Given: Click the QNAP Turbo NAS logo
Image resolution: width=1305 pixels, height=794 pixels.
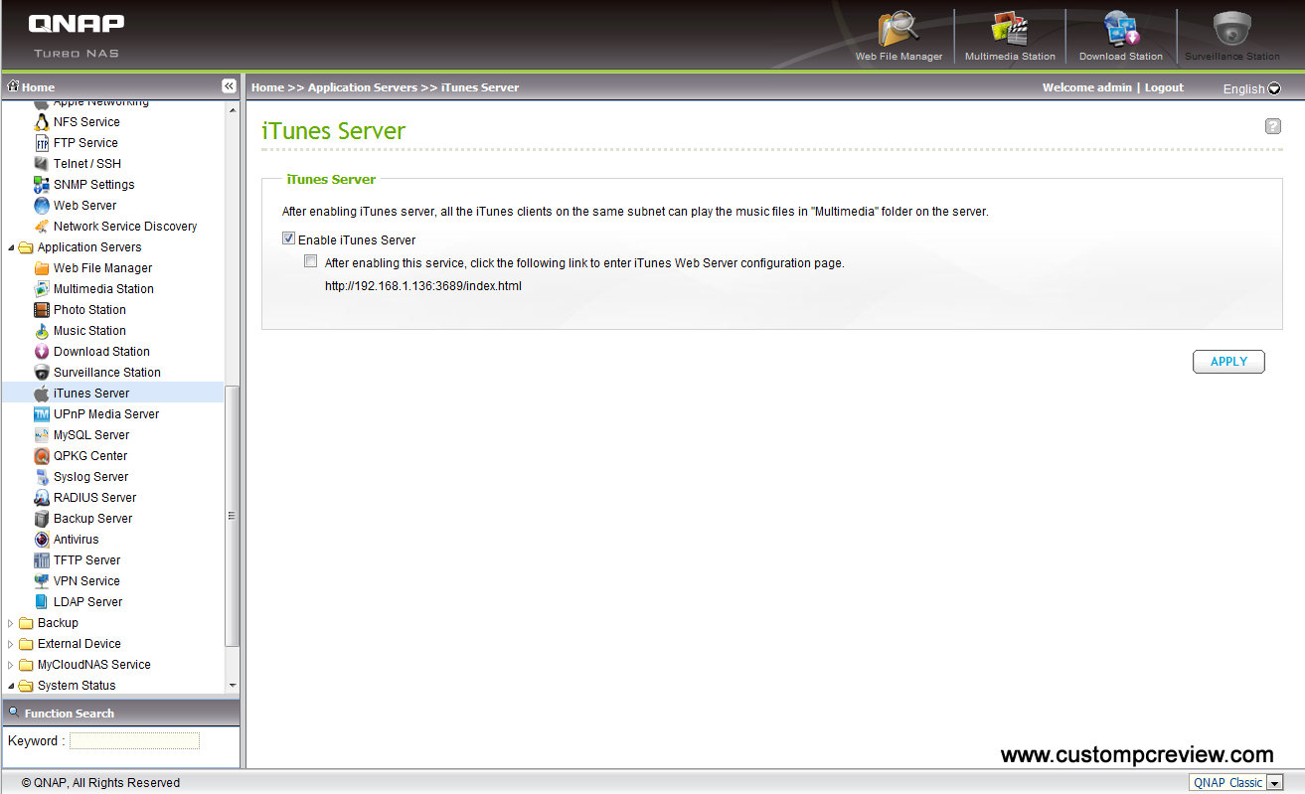Looking at the screenshot, I should [76, 34].
